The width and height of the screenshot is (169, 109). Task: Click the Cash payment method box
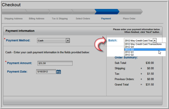coord(52,41)
